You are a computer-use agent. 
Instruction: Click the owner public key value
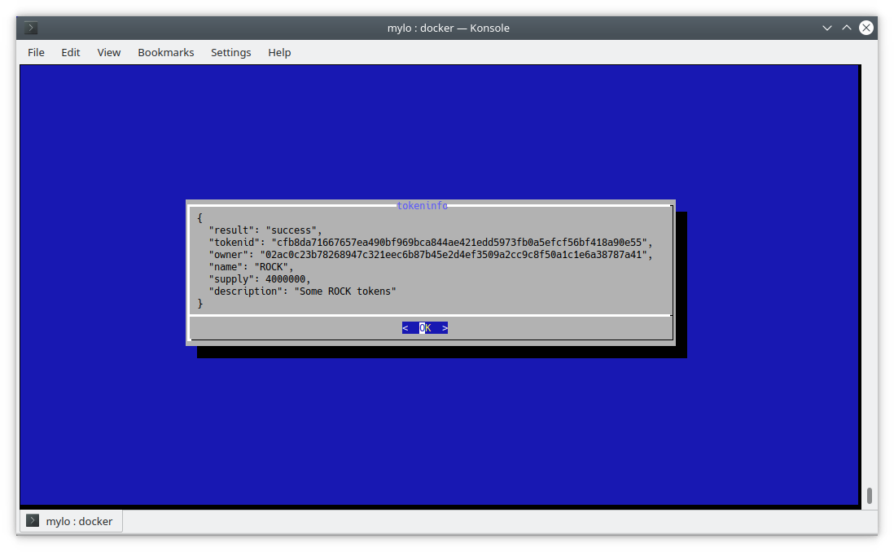coord(456,255)
